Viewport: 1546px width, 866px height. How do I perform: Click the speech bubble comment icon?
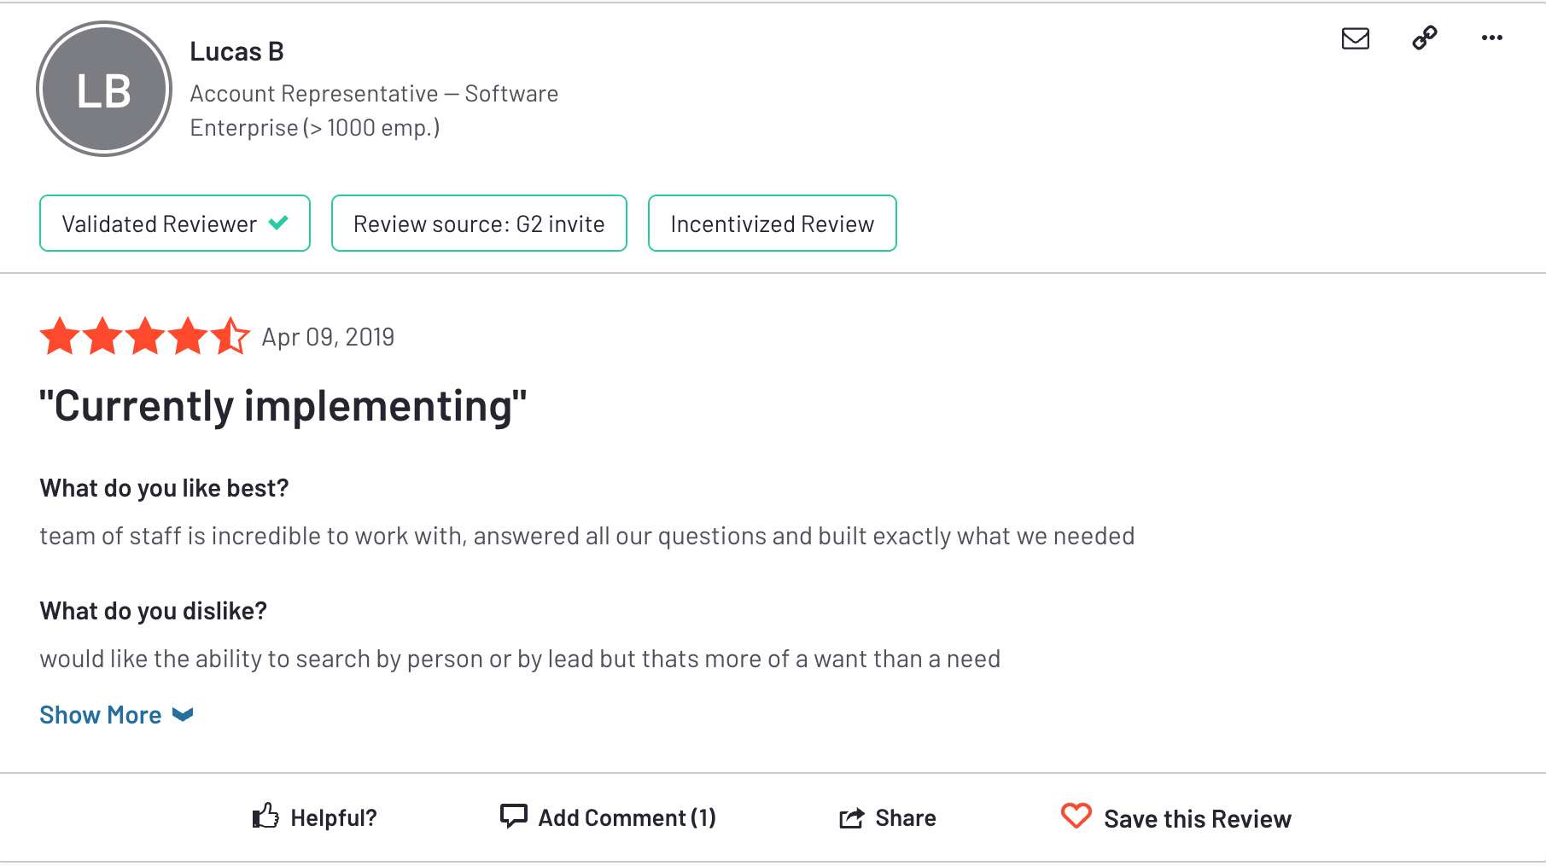click(513, 817)
